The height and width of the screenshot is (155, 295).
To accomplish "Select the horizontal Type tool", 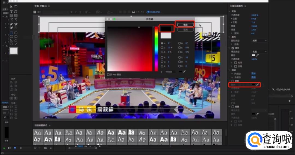I will pyautogui.click(x=11, y=12).
